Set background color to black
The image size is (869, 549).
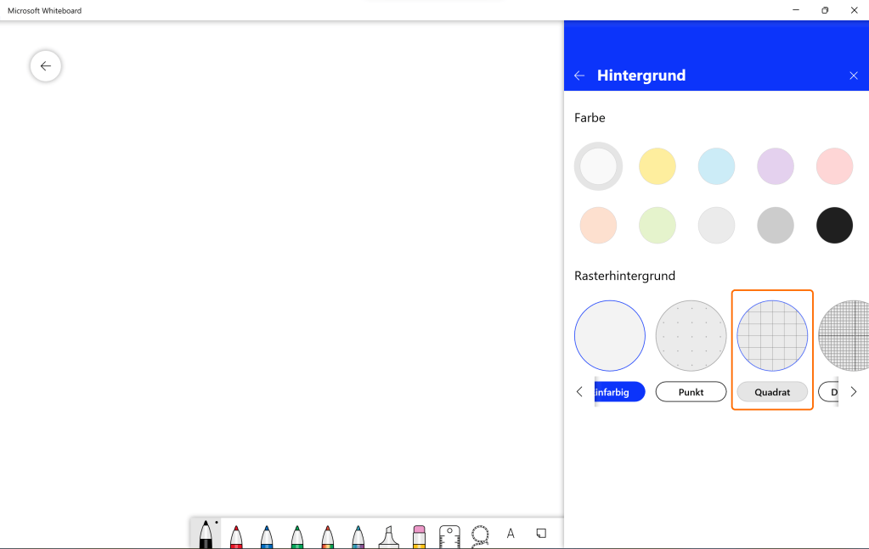click(x=834, y=226)
